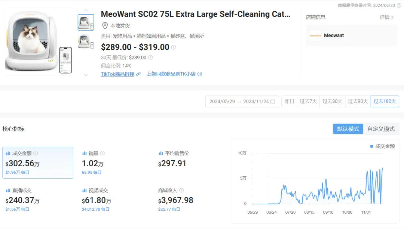Click the help icon beside the price range

tap(174, 47)
